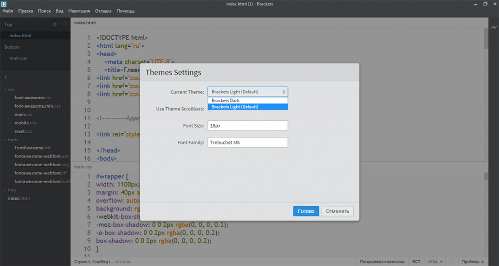Open the Поиск menu
This screenshot has width=499, height=266.
point(44,11)
